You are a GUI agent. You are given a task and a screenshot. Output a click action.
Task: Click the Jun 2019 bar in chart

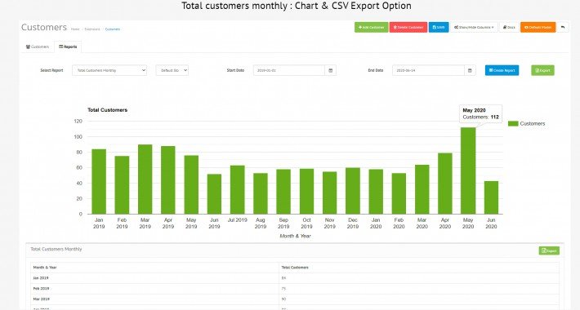[x=214, y=194]
